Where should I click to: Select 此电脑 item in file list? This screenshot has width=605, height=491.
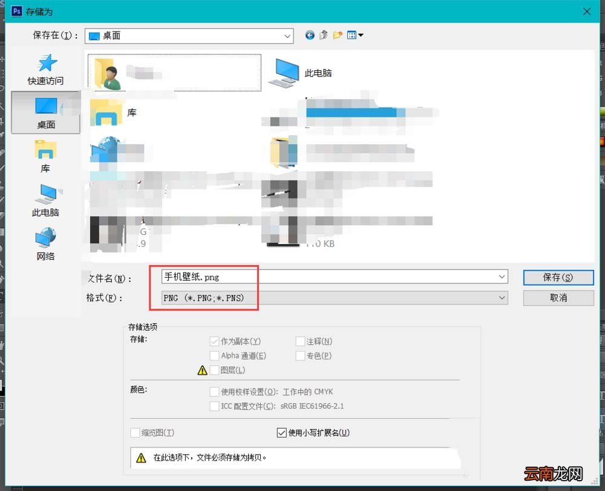click(x=301, y=73)
